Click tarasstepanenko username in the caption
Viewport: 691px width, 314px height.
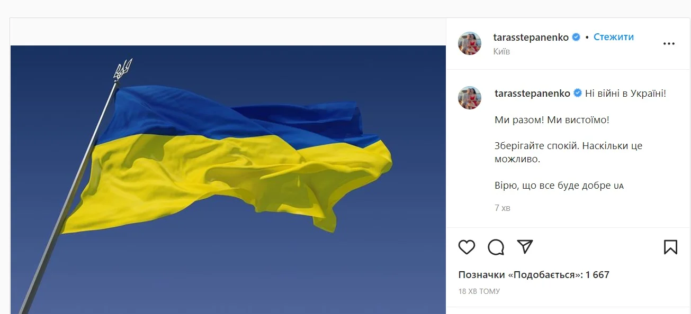point(532,94)
